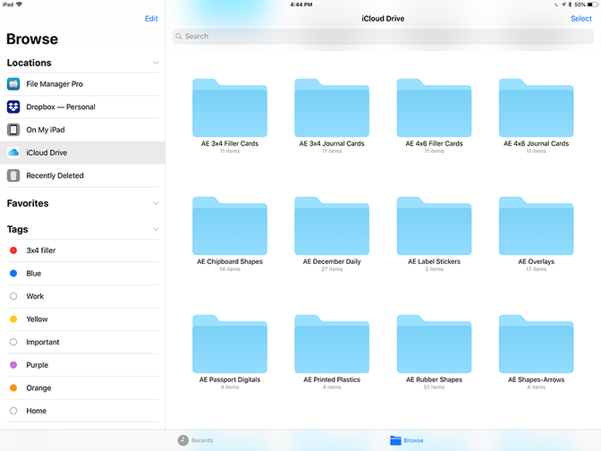Tap the iCloud Drive cloud icon

tap(13, 153)
